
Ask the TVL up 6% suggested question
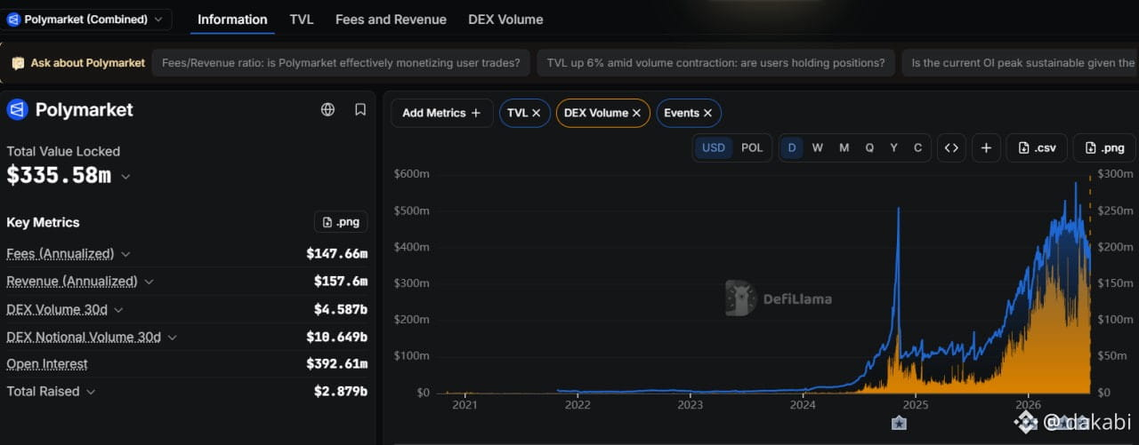(x=715, y=63)
